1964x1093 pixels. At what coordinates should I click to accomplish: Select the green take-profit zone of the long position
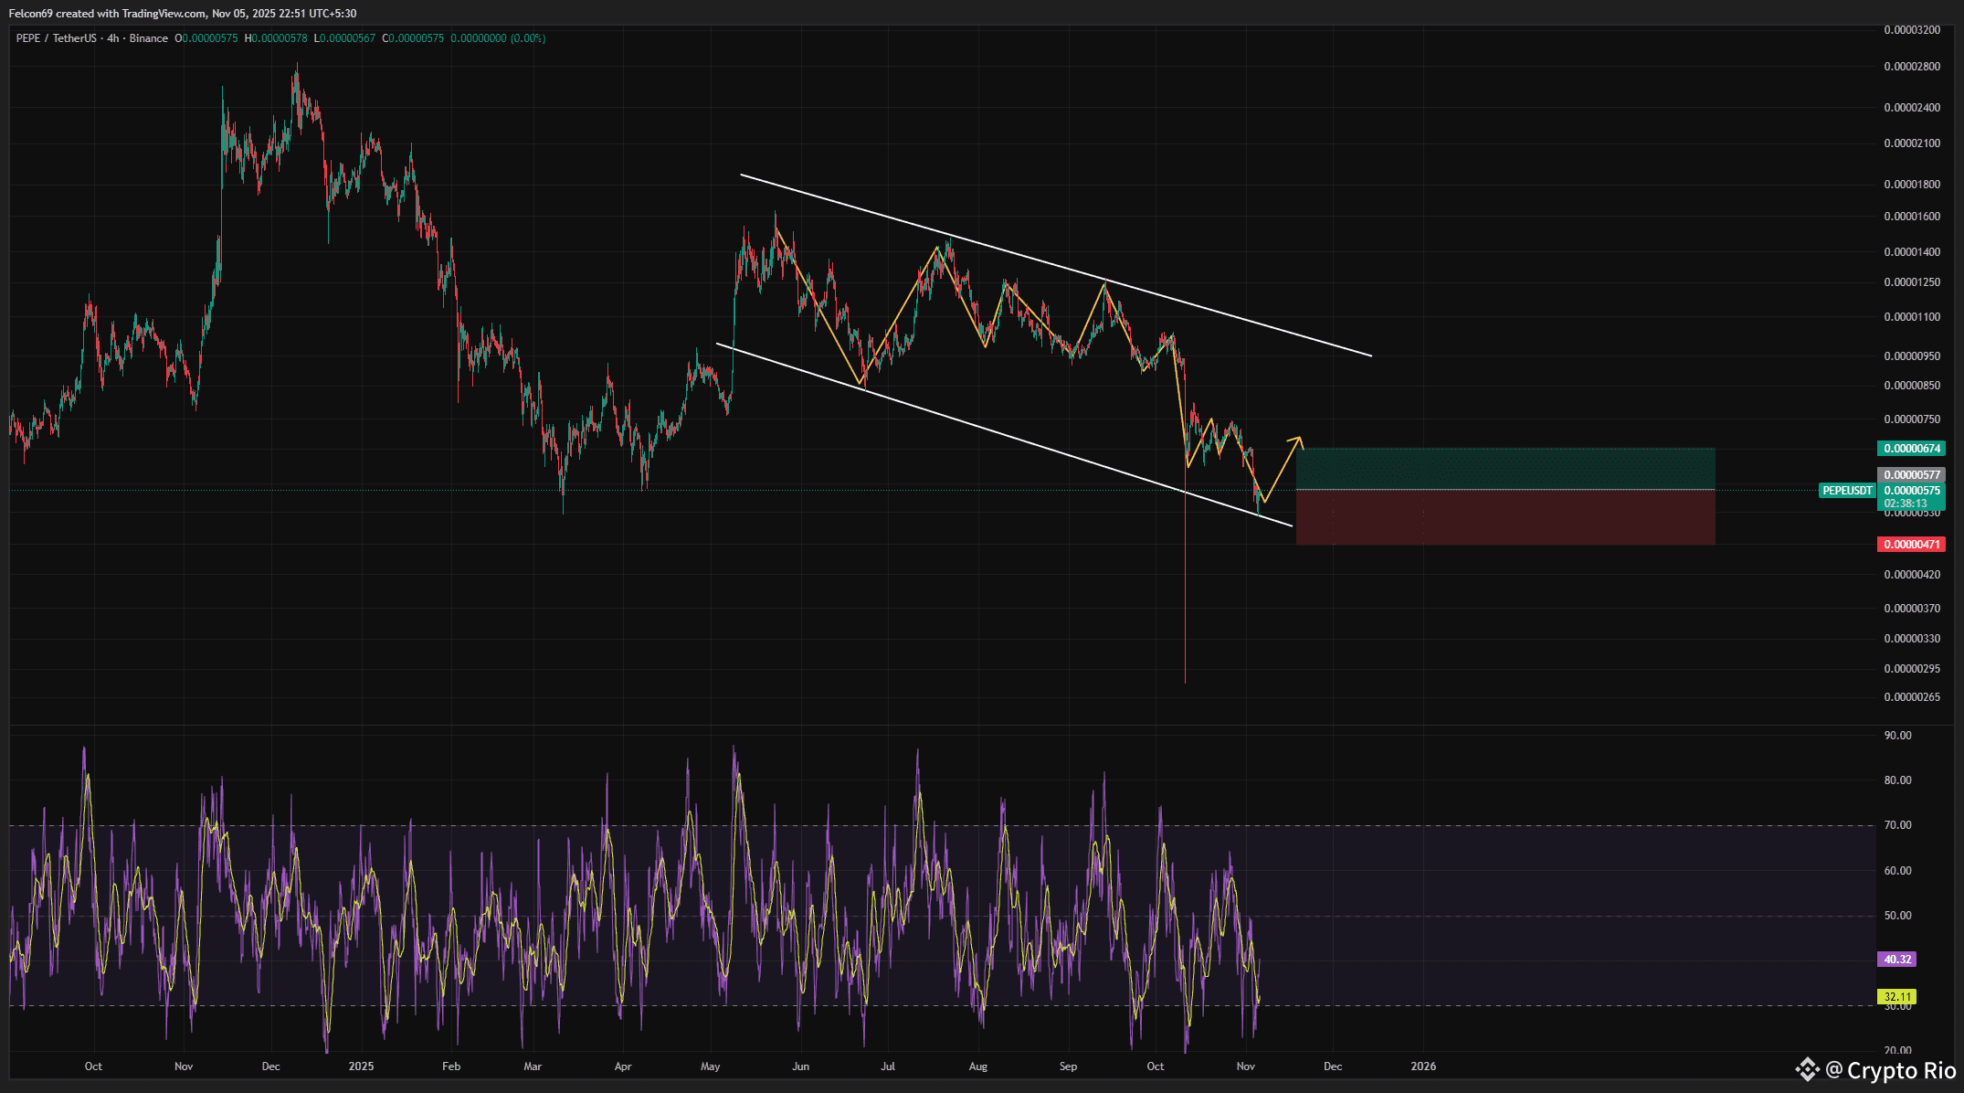(x=1505, y=469)
